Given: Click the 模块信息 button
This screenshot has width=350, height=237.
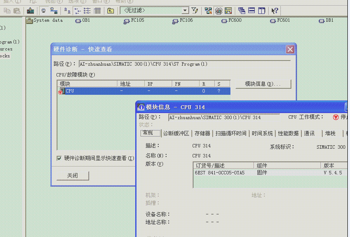Looking at the screenshot, I should tap(263, 84).
